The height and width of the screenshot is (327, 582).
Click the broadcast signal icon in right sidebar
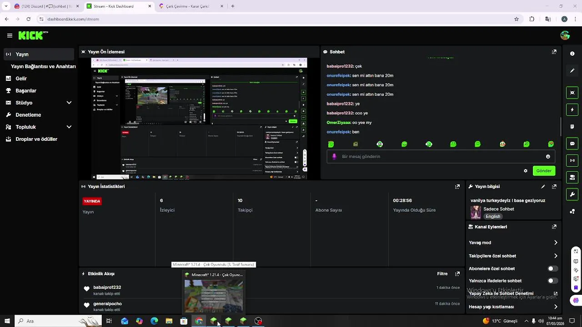pyautogui.click(x=572, y=160)
